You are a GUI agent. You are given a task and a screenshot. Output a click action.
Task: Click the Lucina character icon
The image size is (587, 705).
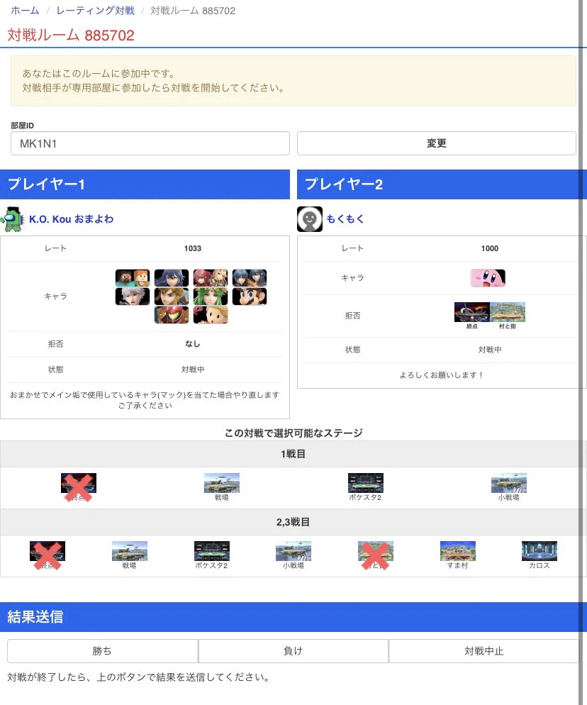pyautogui.click(x=172, y=278)
